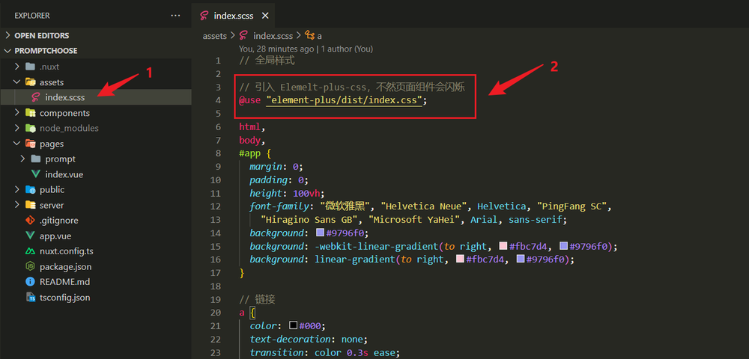Click the Sass icon beside index.scss in tree
Viewport: 749px width, 359px height.
click(x=35, y=97)
